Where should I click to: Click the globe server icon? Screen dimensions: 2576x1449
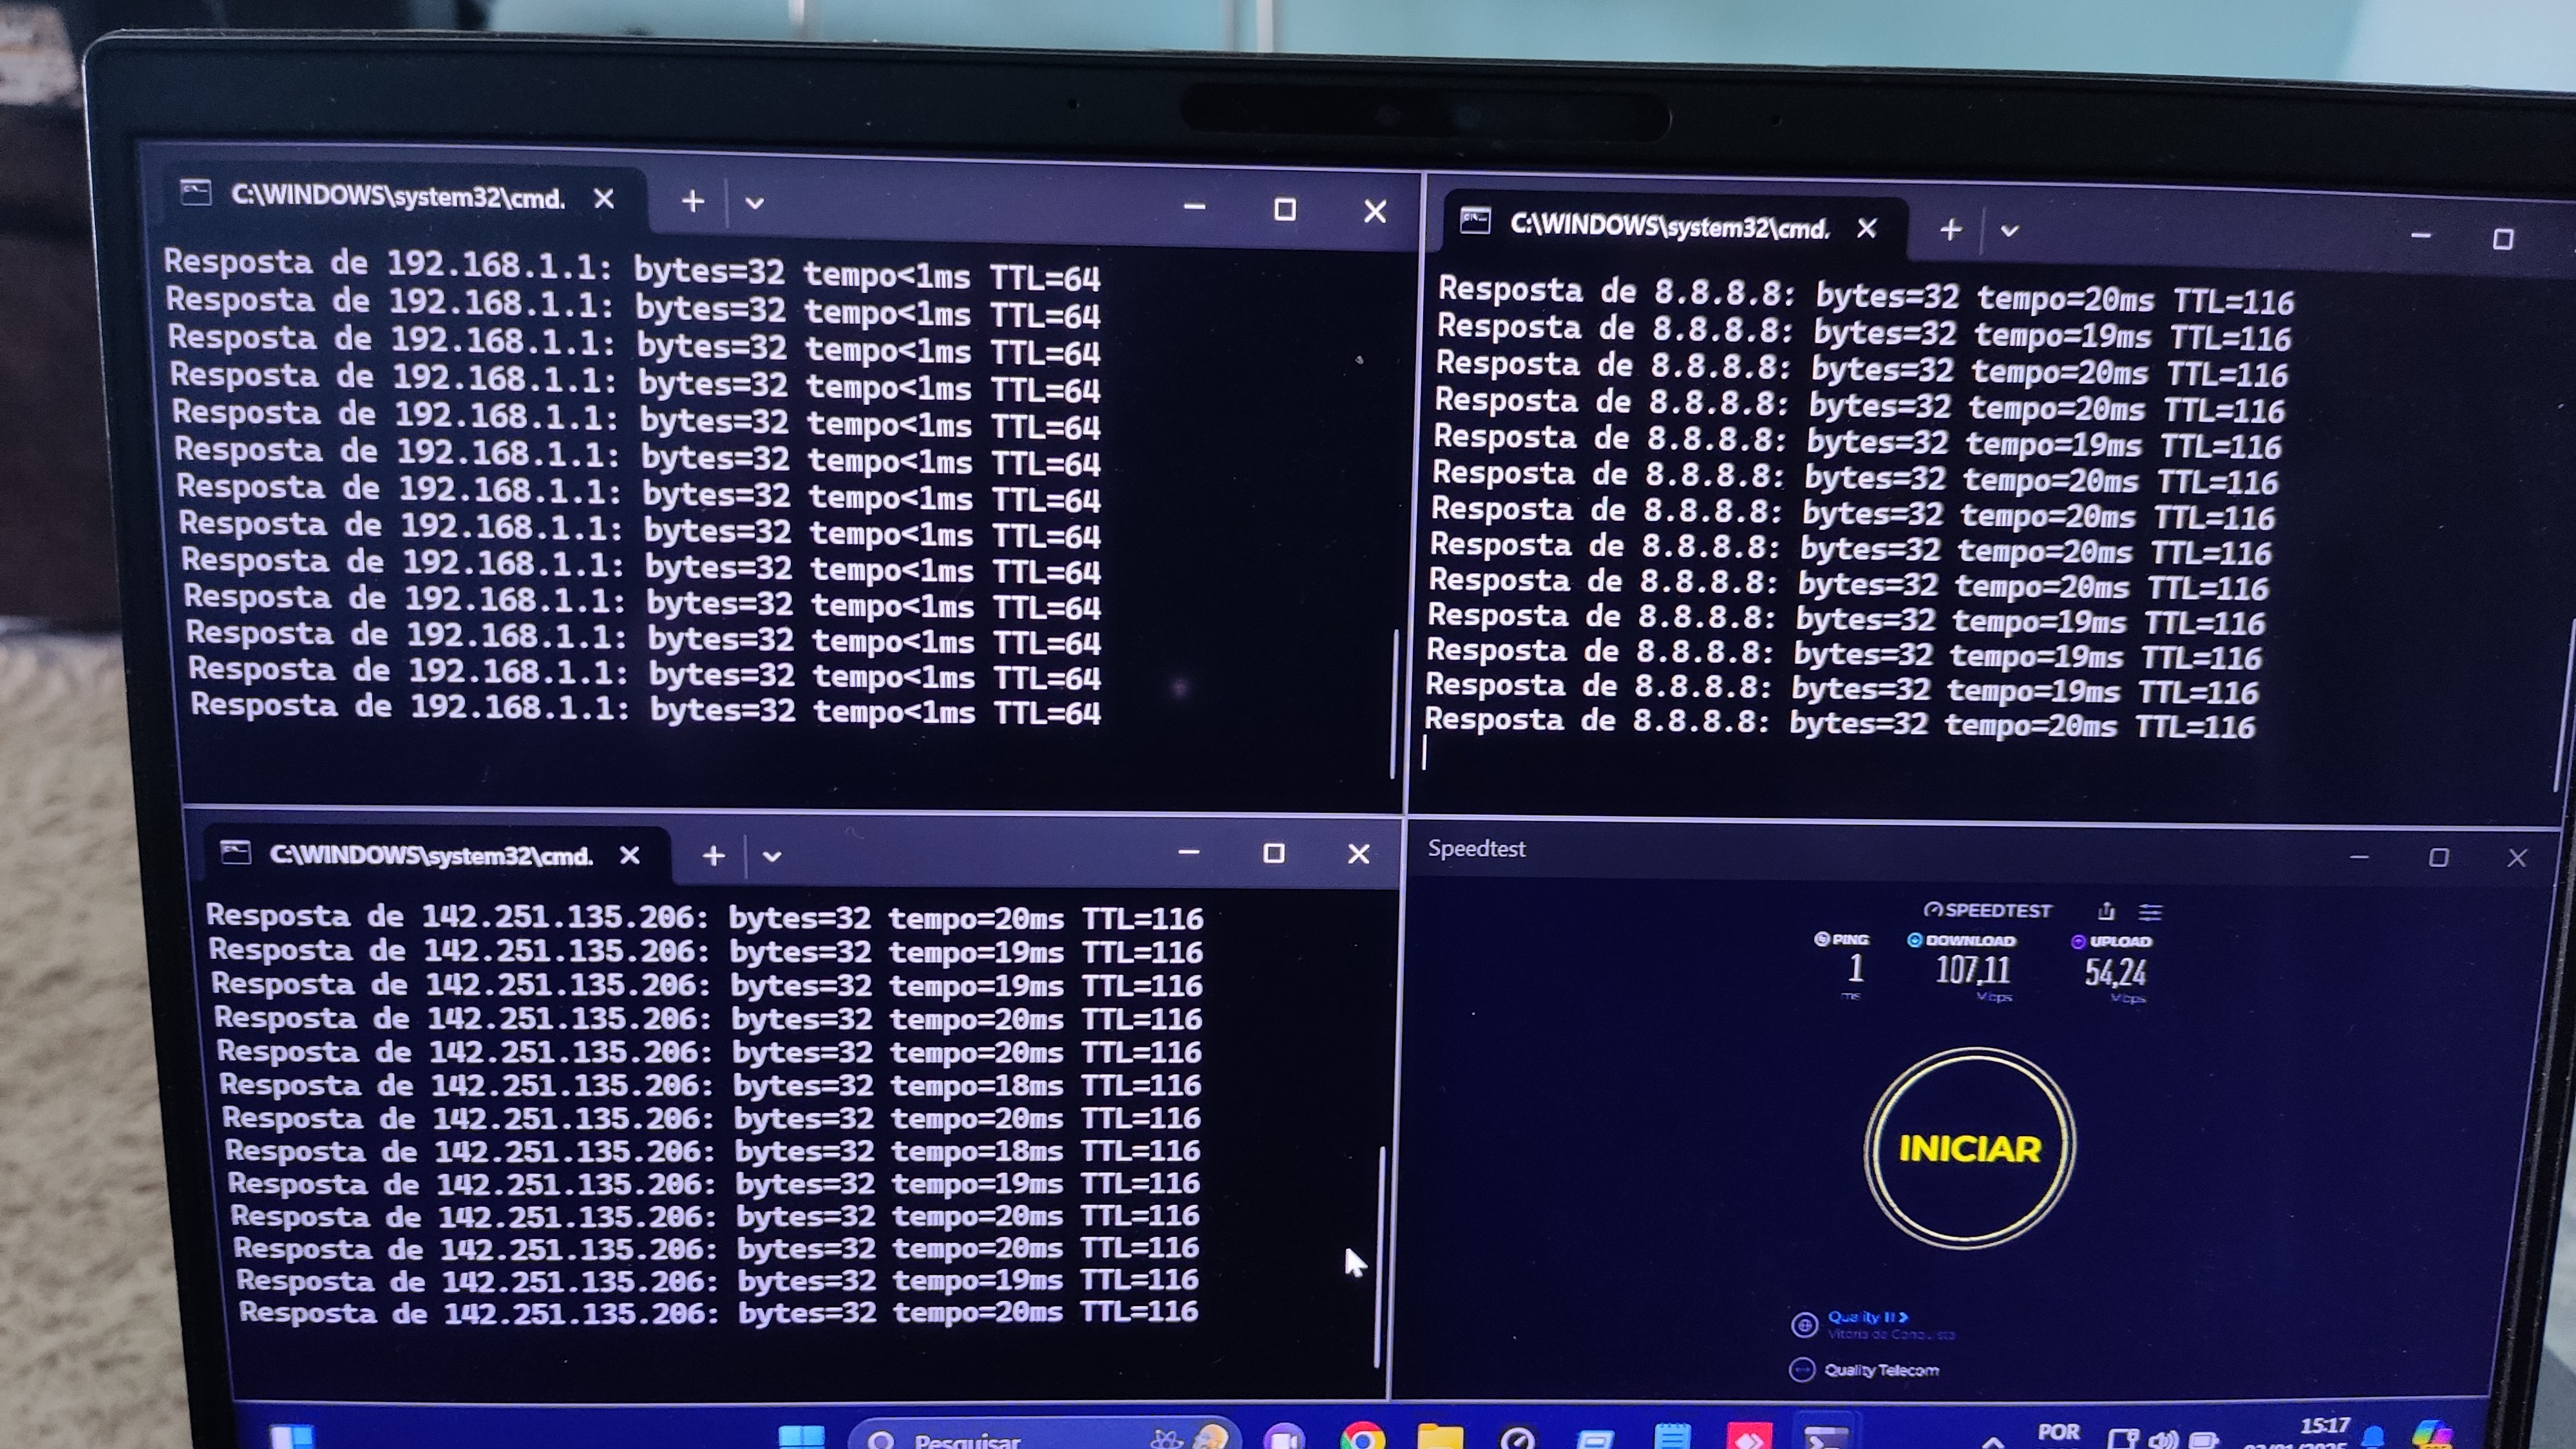[1804, 1325]
